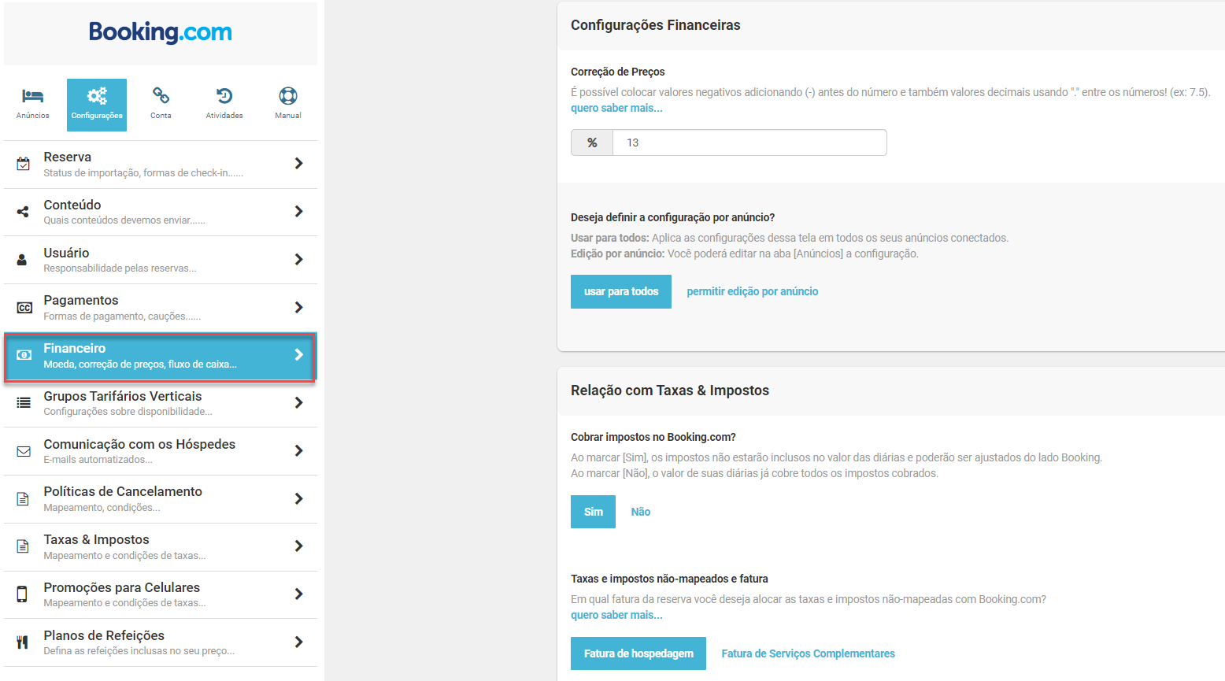The width and height of the screenshot is (1225, 681).
Task: Open the Anúncios bed icon
Action: (33, 97)
